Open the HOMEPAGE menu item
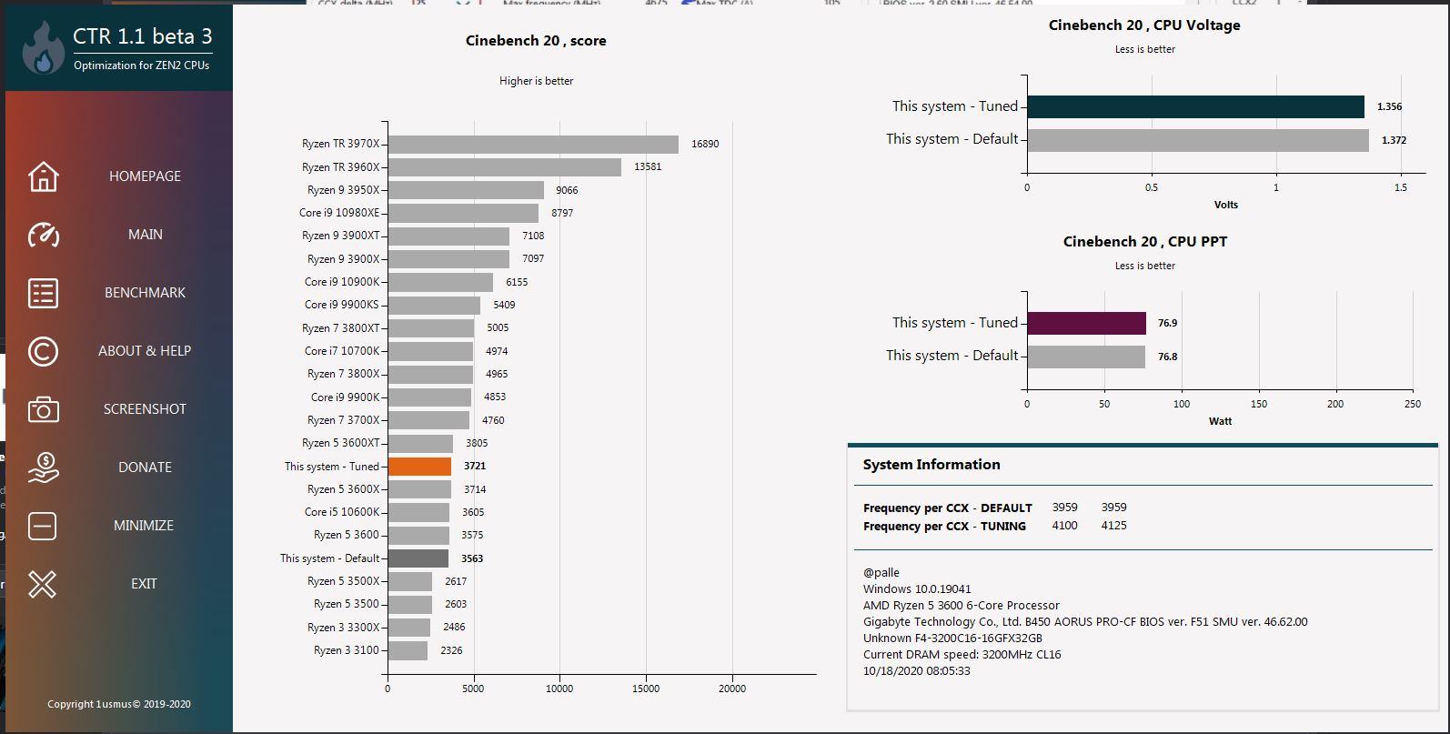The image size is (1450, 734). pyautogui.click(x=145, y=176)
